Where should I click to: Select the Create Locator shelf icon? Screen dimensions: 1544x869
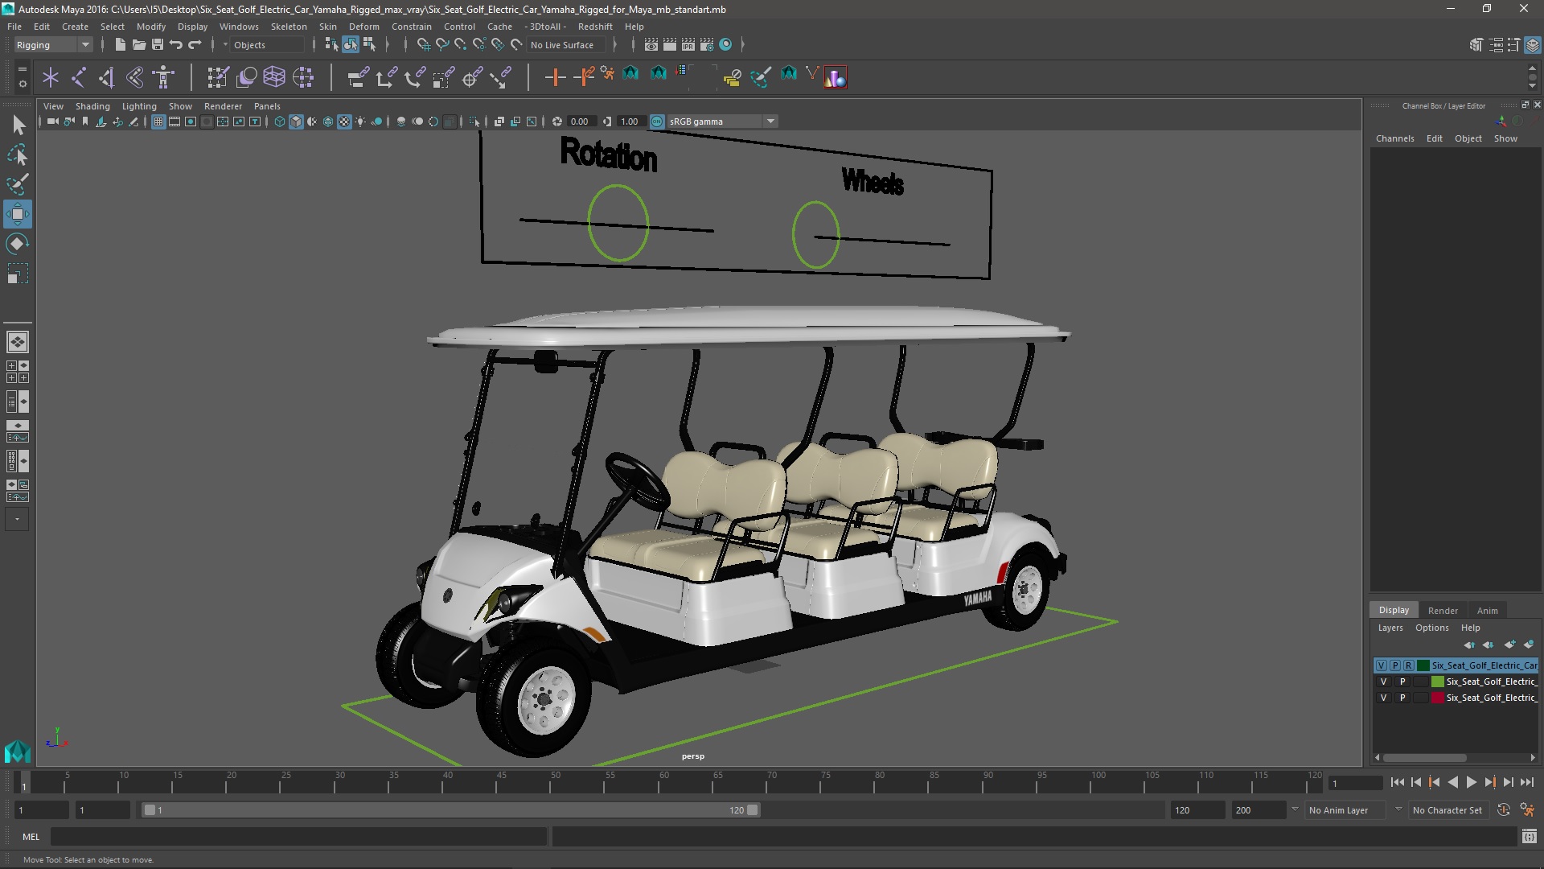pos(51,77)
